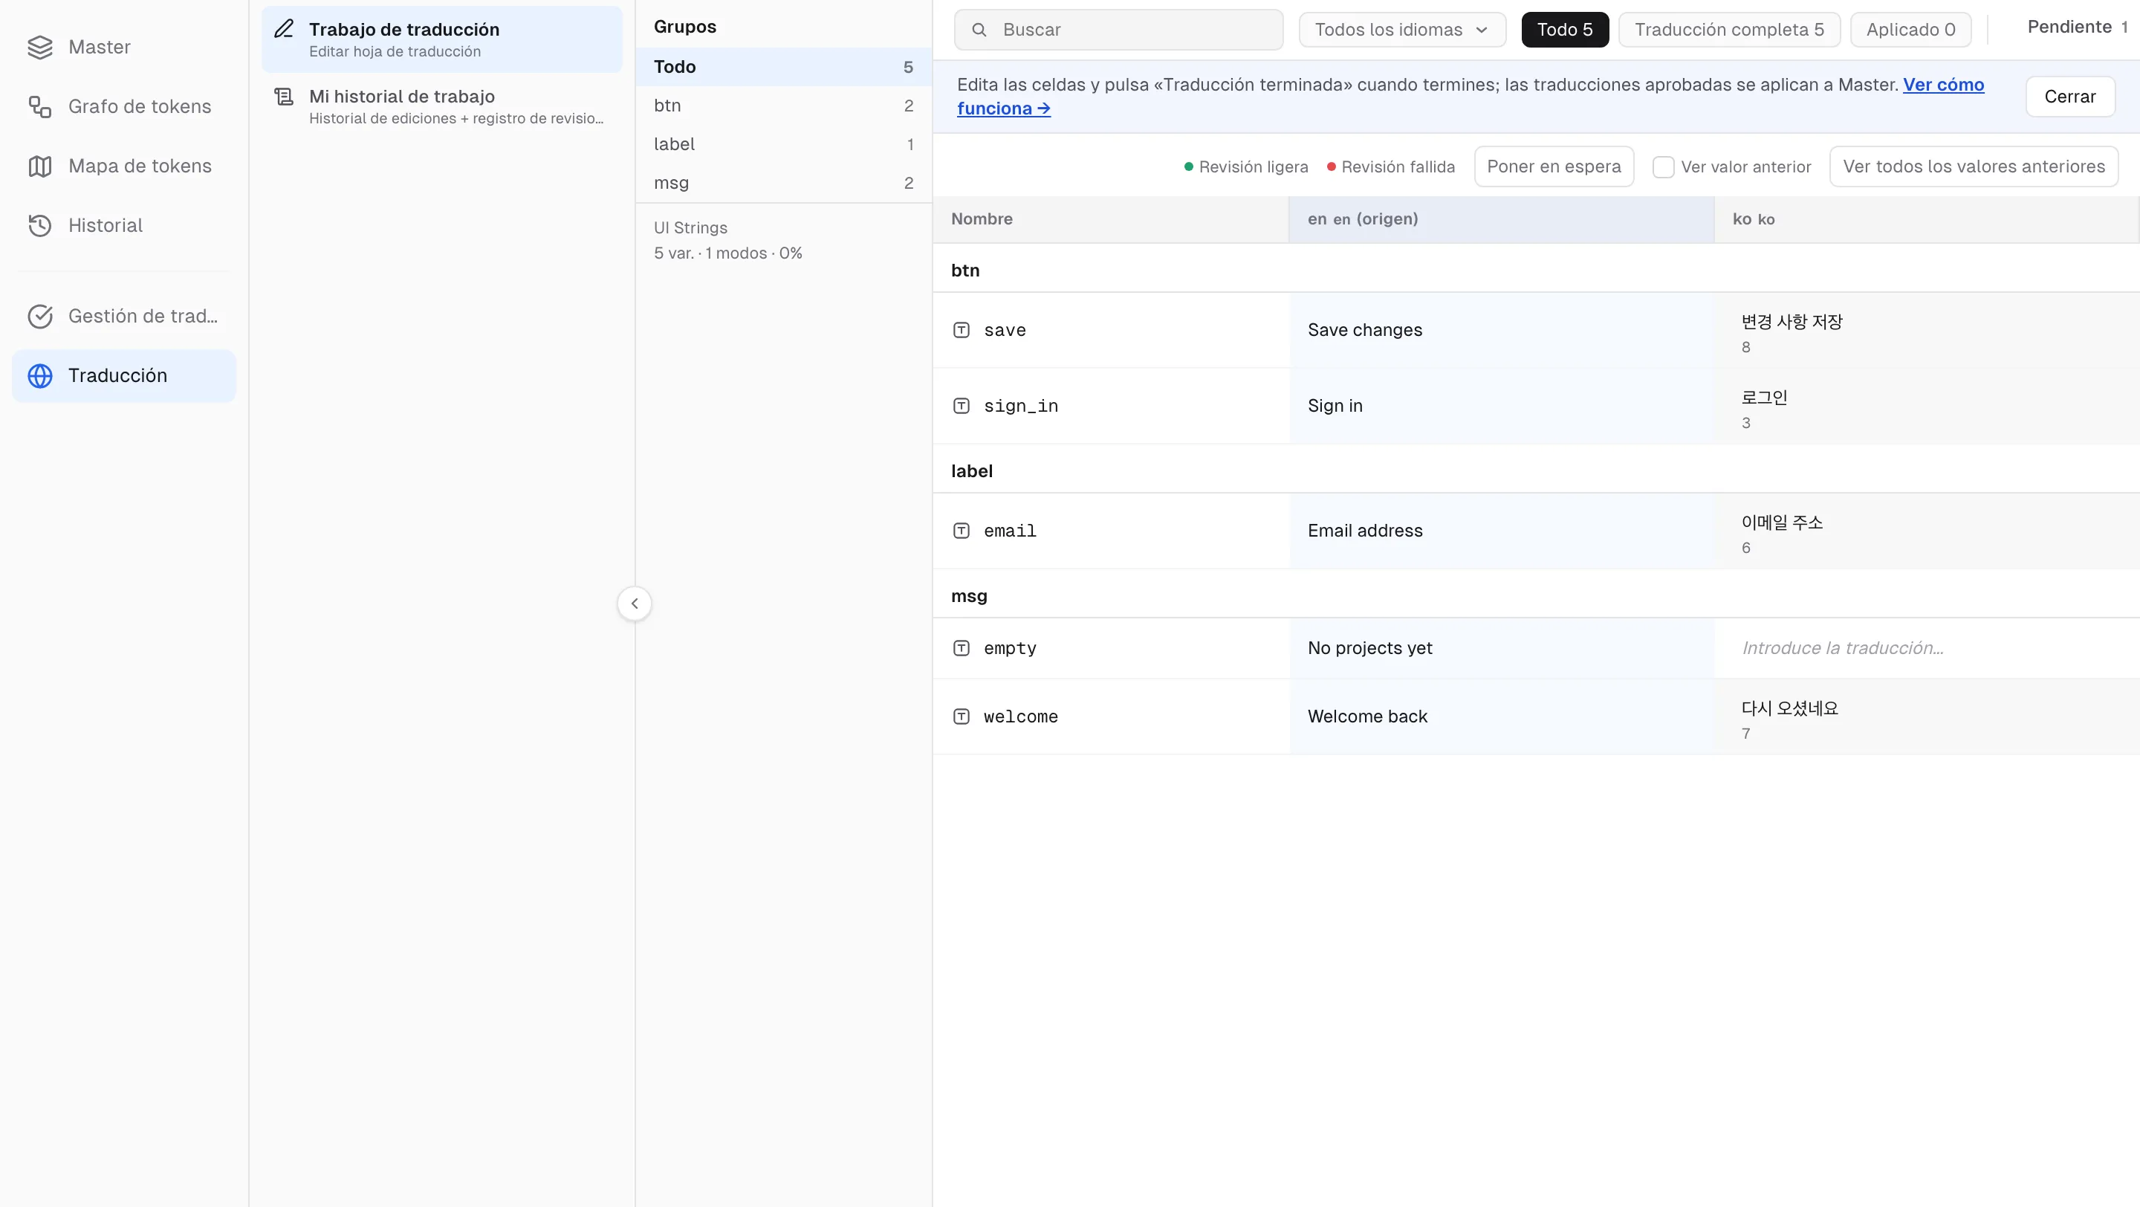2140x1207 pixels.
Task: Open the Historial clock icon
Action: tap(40, 226)
